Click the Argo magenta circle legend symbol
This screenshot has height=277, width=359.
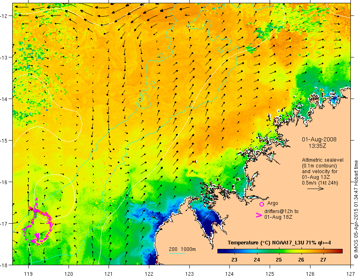coord(261,204)
